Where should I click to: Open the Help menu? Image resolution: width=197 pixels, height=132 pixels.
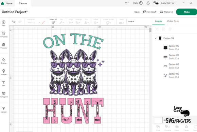pos(138,3)
